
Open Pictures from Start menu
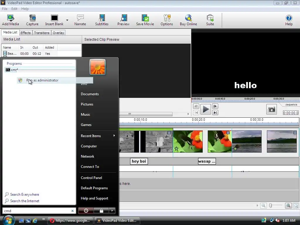pos(87,104)
